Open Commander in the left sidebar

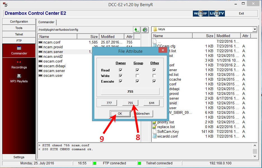tap(19, 51)
